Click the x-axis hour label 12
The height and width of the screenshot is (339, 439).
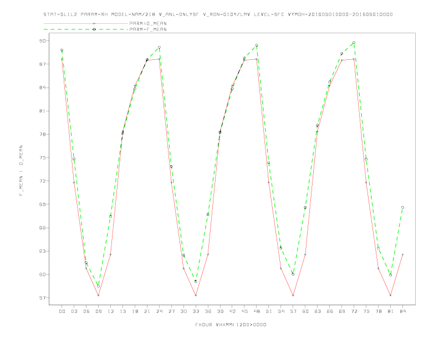tap(111, 311)
